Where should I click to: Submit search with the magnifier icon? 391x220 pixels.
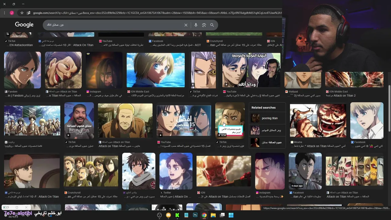pos(212,25)
